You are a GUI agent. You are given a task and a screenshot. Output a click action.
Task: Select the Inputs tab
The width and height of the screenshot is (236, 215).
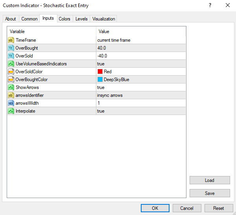pos(48,19)
